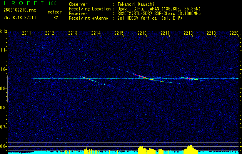Select the version number 1.0.0
The image size is (242, 154).
coord(52,3)
